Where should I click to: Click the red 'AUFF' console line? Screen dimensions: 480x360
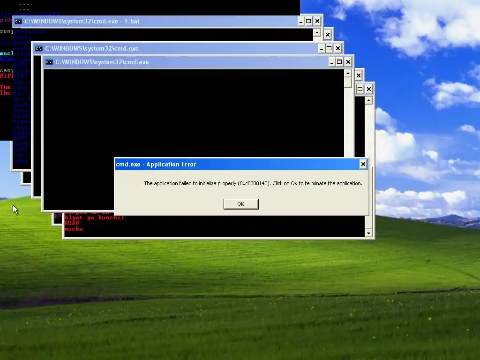pos(72,223)
